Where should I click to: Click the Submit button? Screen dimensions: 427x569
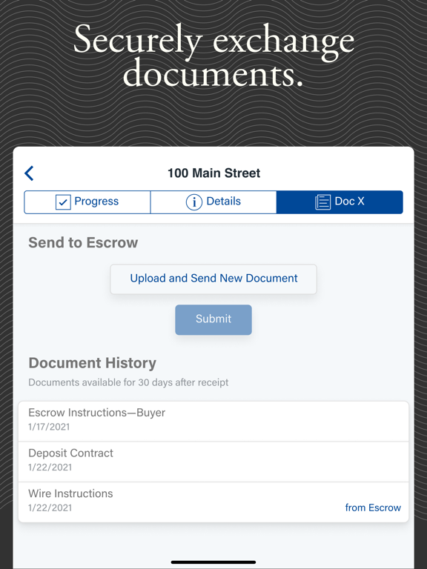tap(213, 319)
